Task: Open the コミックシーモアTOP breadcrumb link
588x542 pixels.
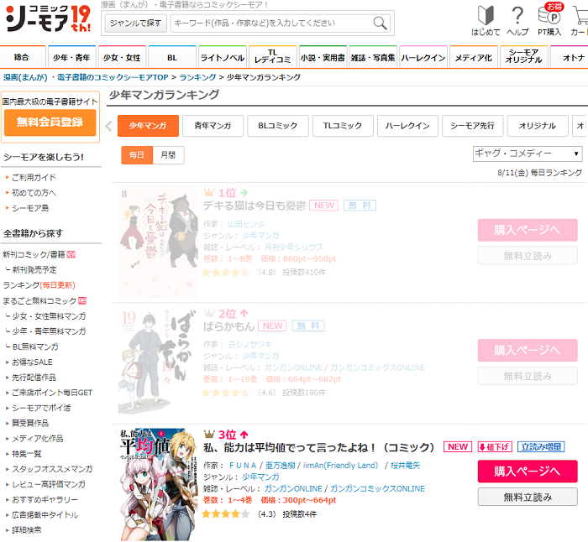Action: (x=86, y=77)
